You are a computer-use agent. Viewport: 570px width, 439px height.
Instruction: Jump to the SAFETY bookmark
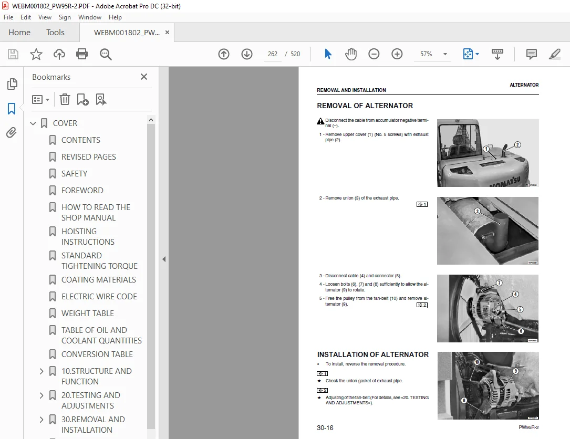74,173
